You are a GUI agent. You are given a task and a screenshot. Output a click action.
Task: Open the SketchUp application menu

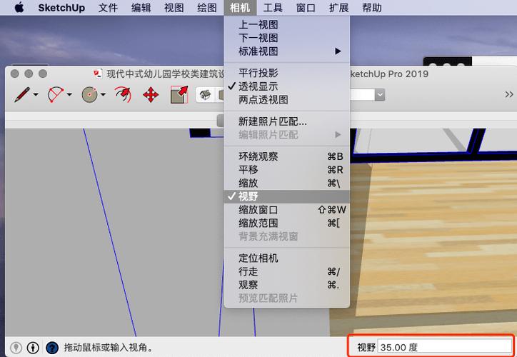[x=61, y=8]
